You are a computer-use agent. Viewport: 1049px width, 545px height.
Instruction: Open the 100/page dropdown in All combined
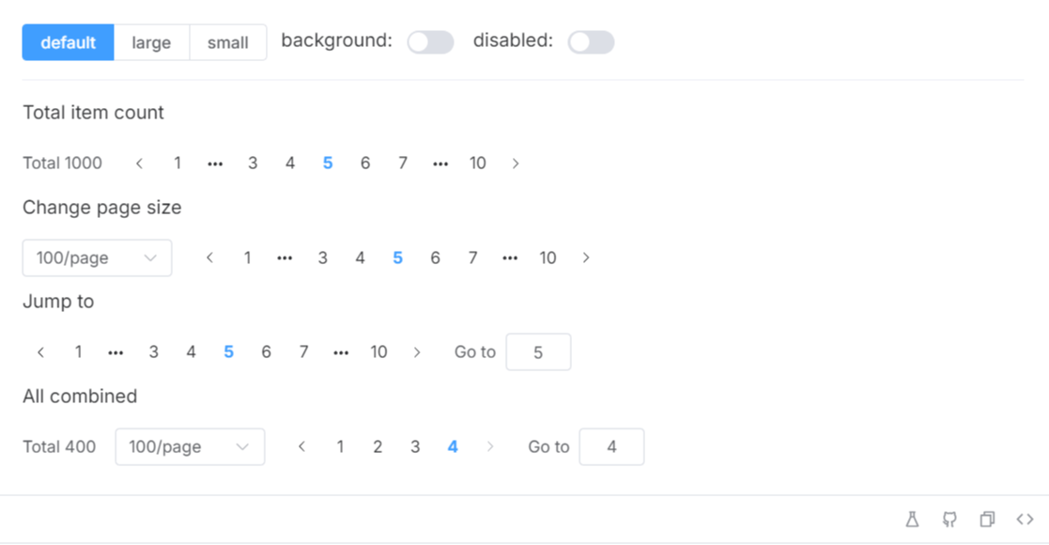coord(190,447)
